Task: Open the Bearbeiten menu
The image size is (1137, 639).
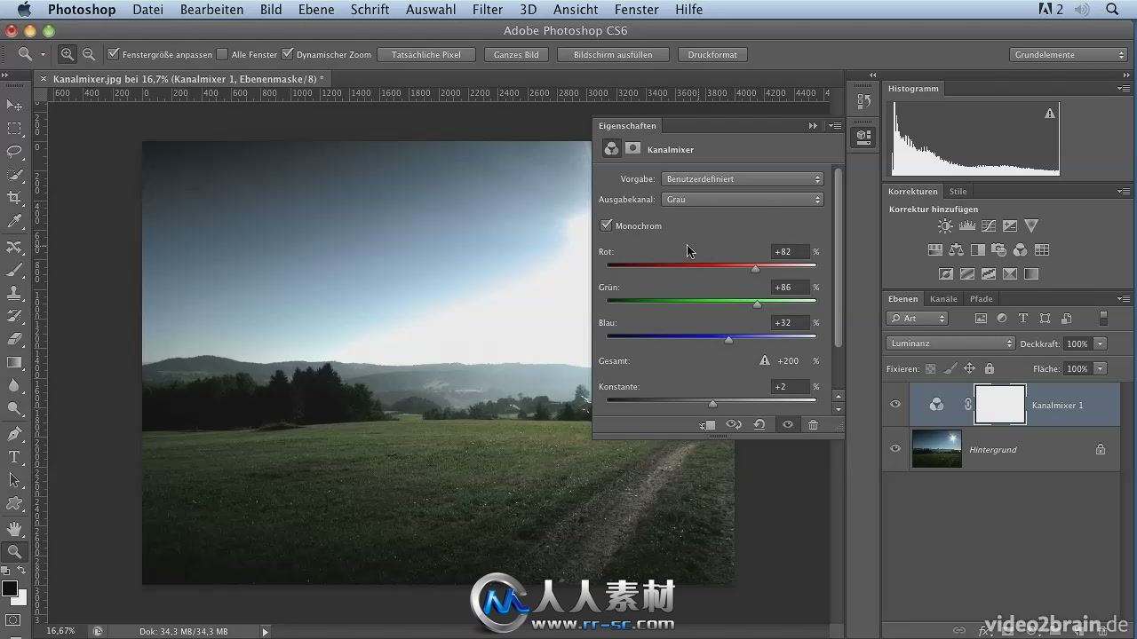Action: coord(211,10)
